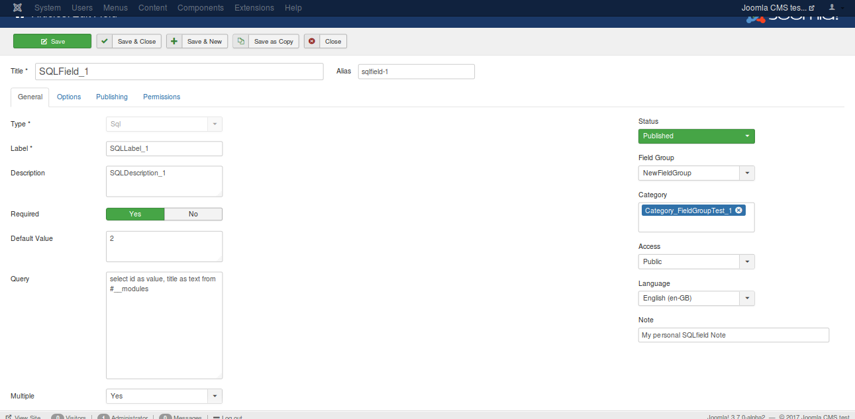Click the Save & New plus button
Viewport: 855px width, 419px height.
pos(197,41)
